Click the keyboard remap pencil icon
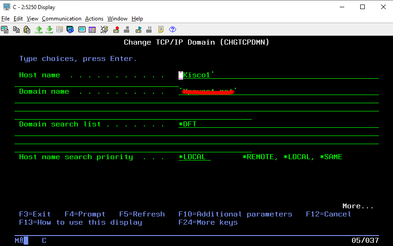Image resolution: width=393 pixels, height=246 pixels. point(104,30)
